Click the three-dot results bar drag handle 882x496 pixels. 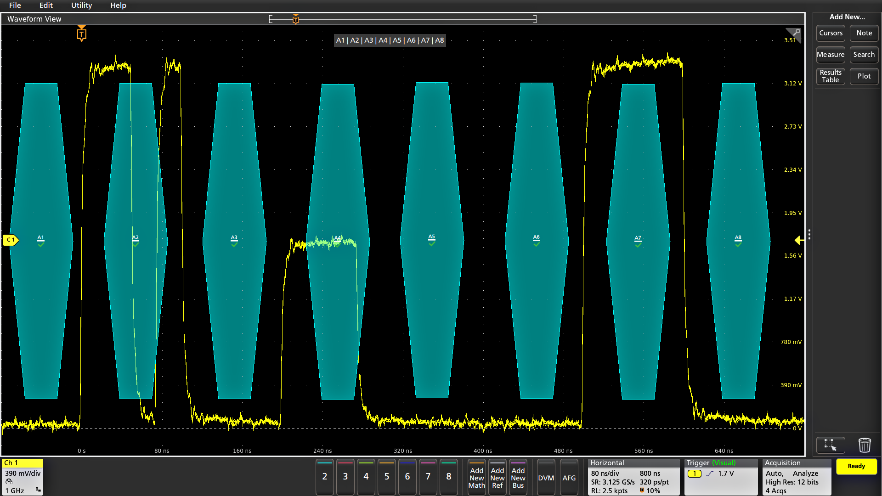tap(809, 235)
